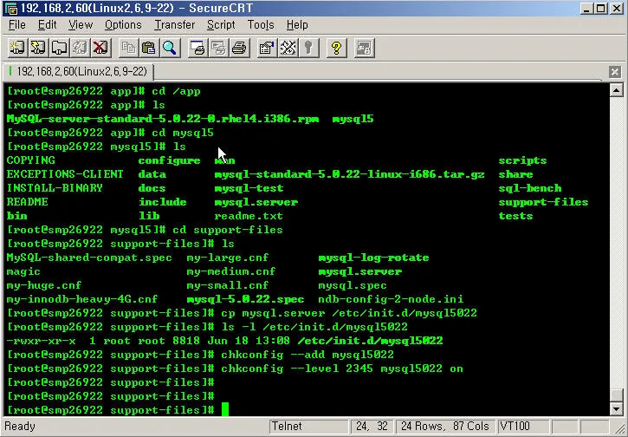Open the Options menu
The image size is (628, 437).
(123, 25)
